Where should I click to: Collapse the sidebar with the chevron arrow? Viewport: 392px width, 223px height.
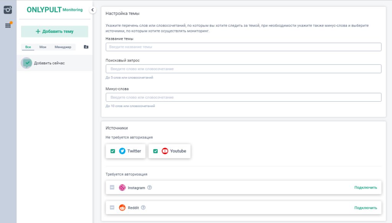[x=93, y=10]
